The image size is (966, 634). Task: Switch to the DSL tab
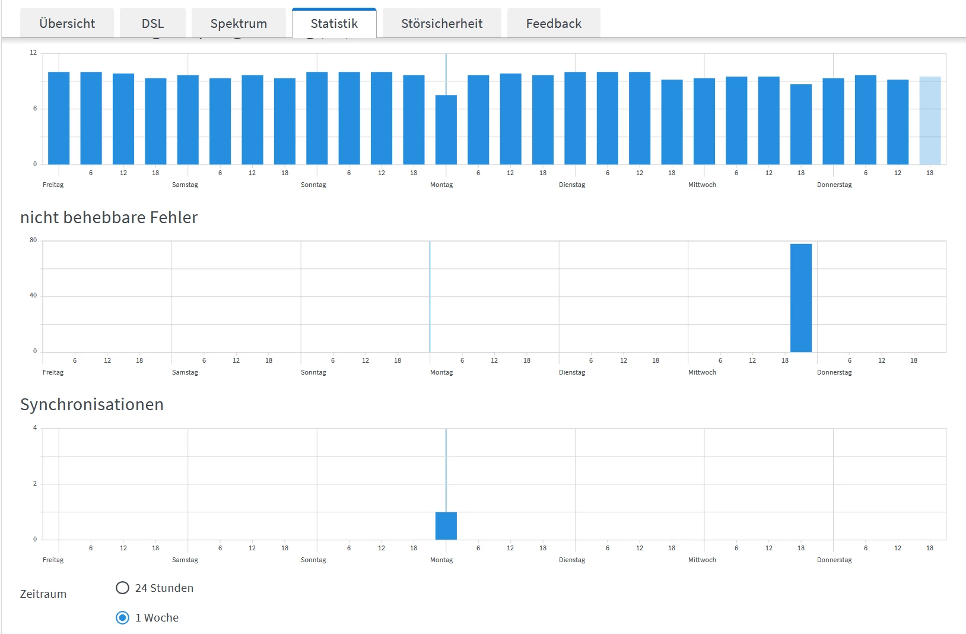(x=152, y=23)
